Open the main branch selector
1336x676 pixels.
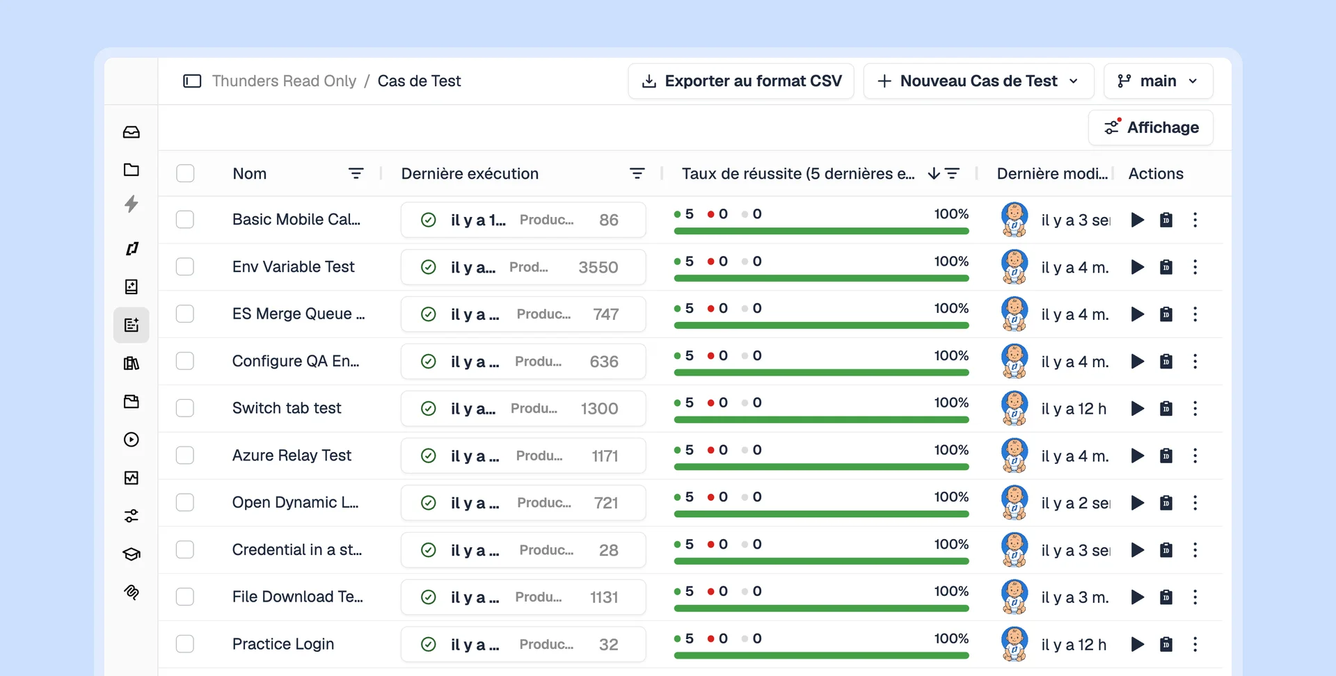click(x=1159, y=81)
